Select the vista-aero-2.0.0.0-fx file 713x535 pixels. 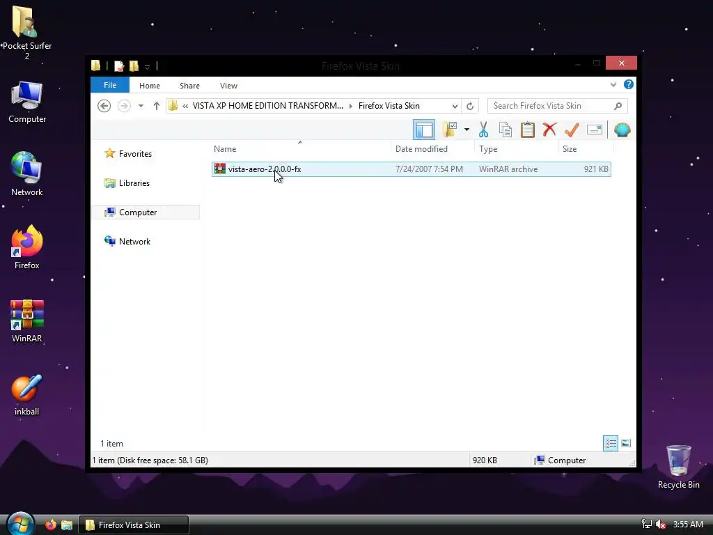pos(411,169)
